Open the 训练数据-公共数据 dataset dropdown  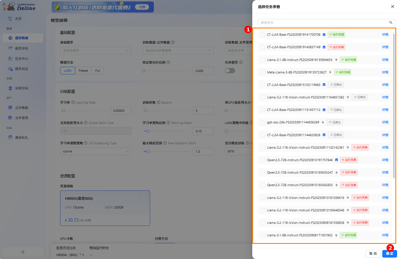178,51
